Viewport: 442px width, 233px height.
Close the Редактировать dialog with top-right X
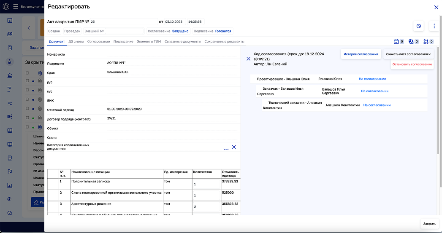[x=436, y=7]
